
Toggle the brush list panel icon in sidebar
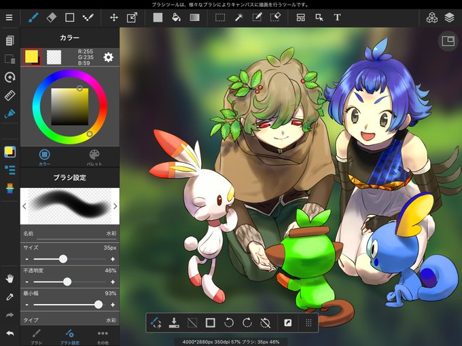tap(10, 170)
